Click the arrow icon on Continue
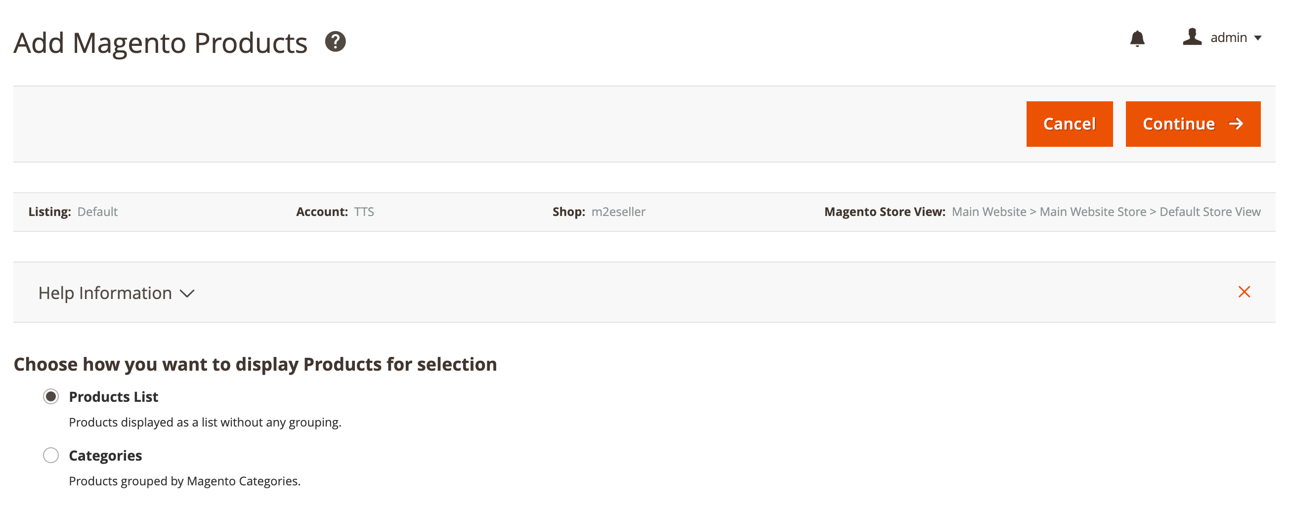Screen dimensions: 1291x514 [x=1236, y=124]
